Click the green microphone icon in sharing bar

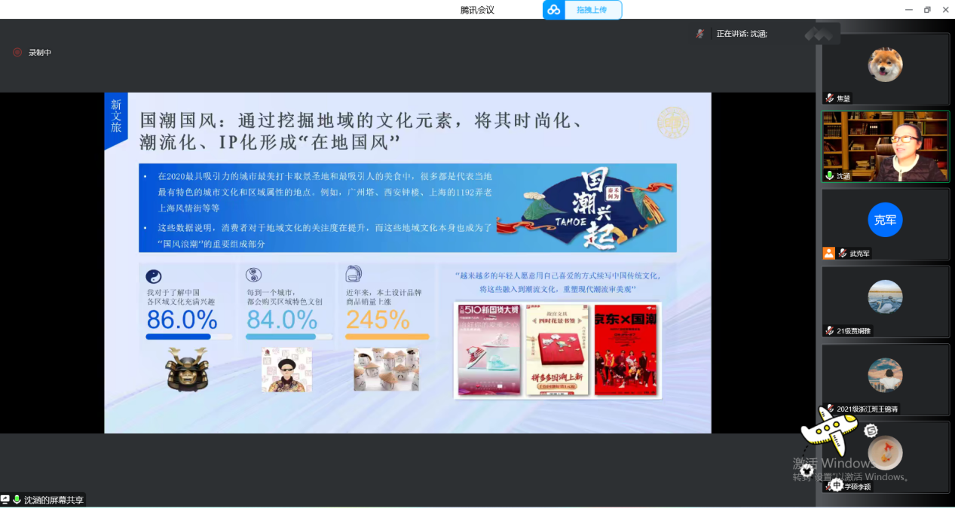click(17, 500)
